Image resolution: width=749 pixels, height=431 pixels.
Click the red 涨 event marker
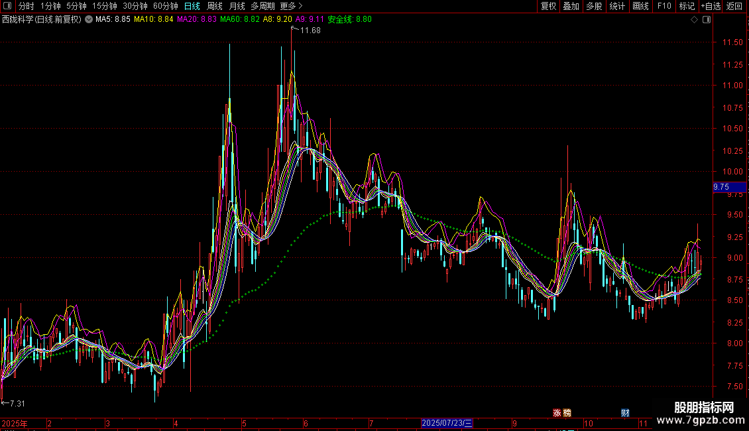[x=557, y=413]
